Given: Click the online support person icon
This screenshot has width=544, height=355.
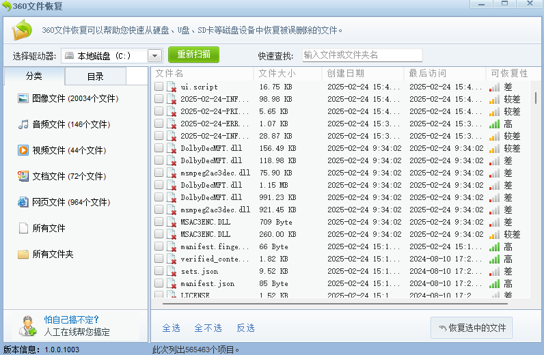Looking at the screenshot, I should [28, 326].
